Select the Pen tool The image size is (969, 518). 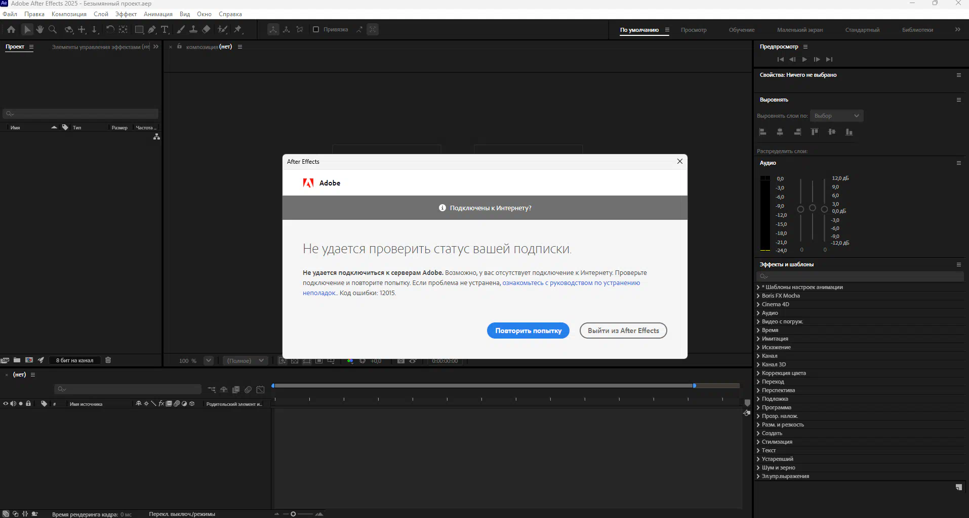pyautogui.click(x=152, y=30)
